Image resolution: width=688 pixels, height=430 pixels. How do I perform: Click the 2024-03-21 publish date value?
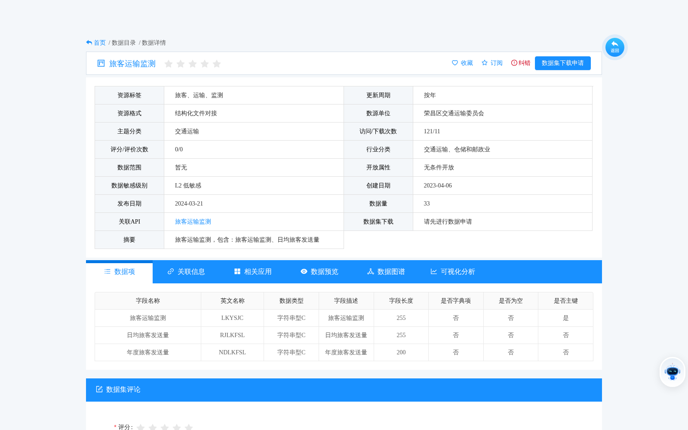coord(189,203)
